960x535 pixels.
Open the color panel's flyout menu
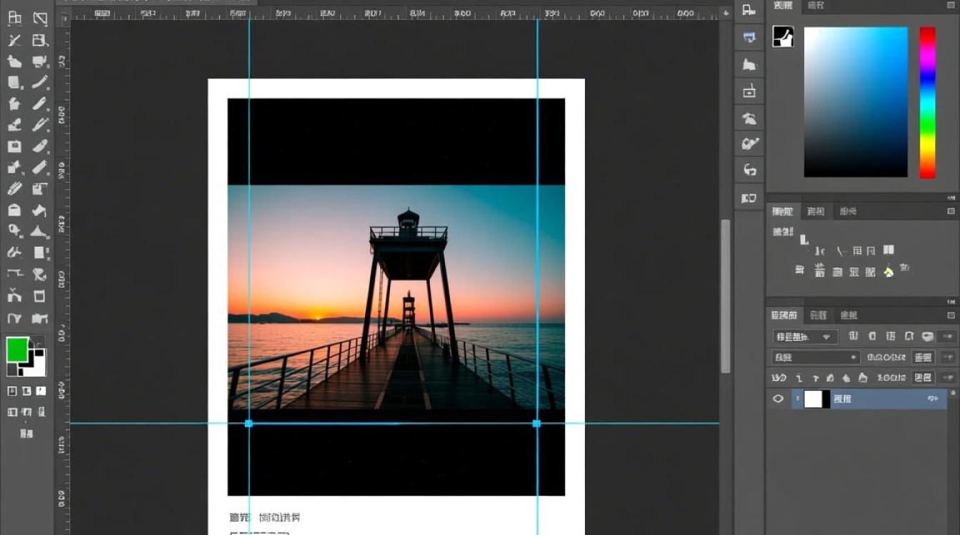coord(951,6)
